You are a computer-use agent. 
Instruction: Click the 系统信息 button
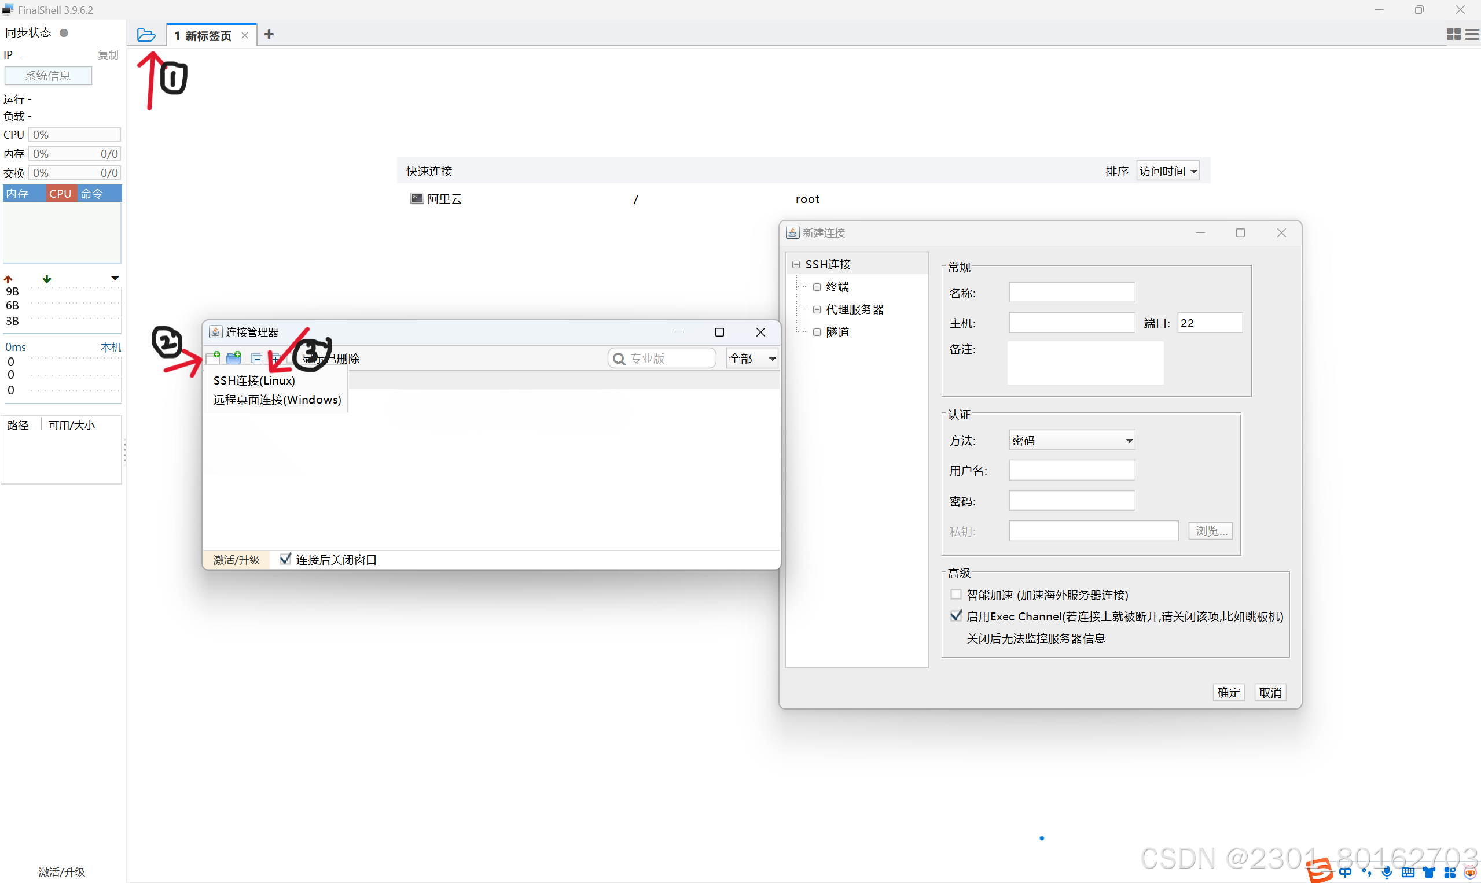point(47,76)
